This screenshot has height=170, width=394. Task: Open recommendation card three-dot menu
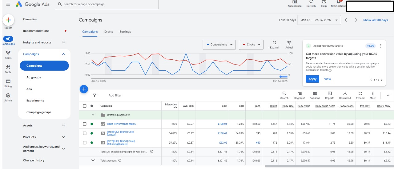381,46
